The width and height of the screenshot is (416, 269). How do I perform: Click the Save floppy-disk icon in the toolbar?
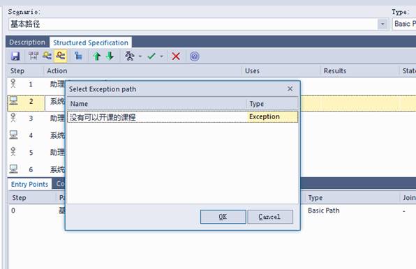coord(15,56)
